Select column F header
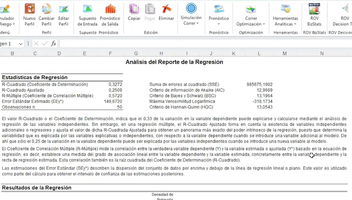352x200 pixels. pos(110,54)
